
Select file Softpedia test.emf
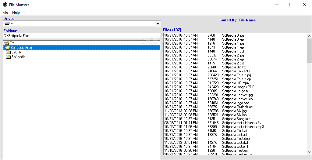click(x=235, y=147)
